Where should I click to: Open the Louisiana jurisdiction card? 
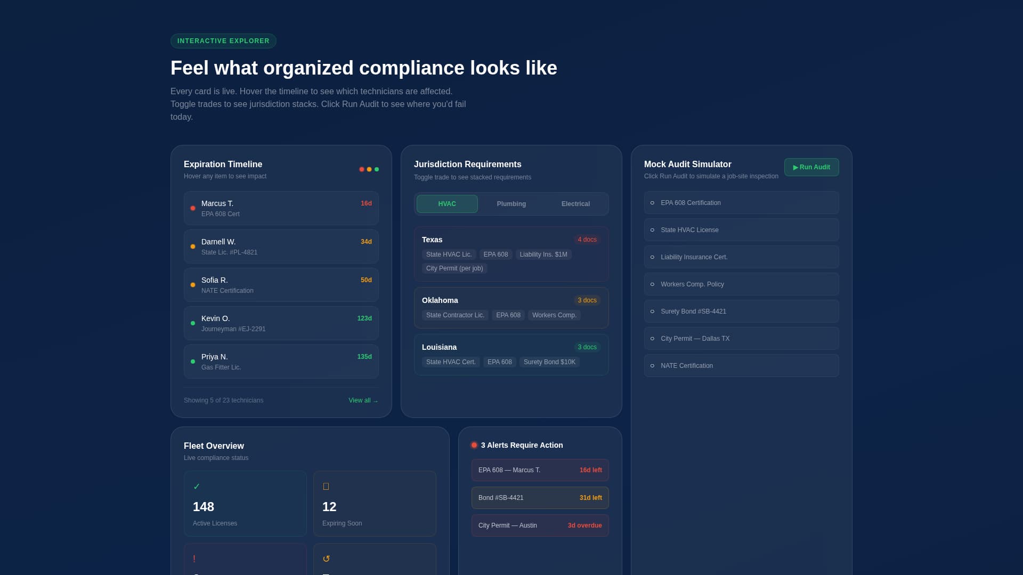511,355
